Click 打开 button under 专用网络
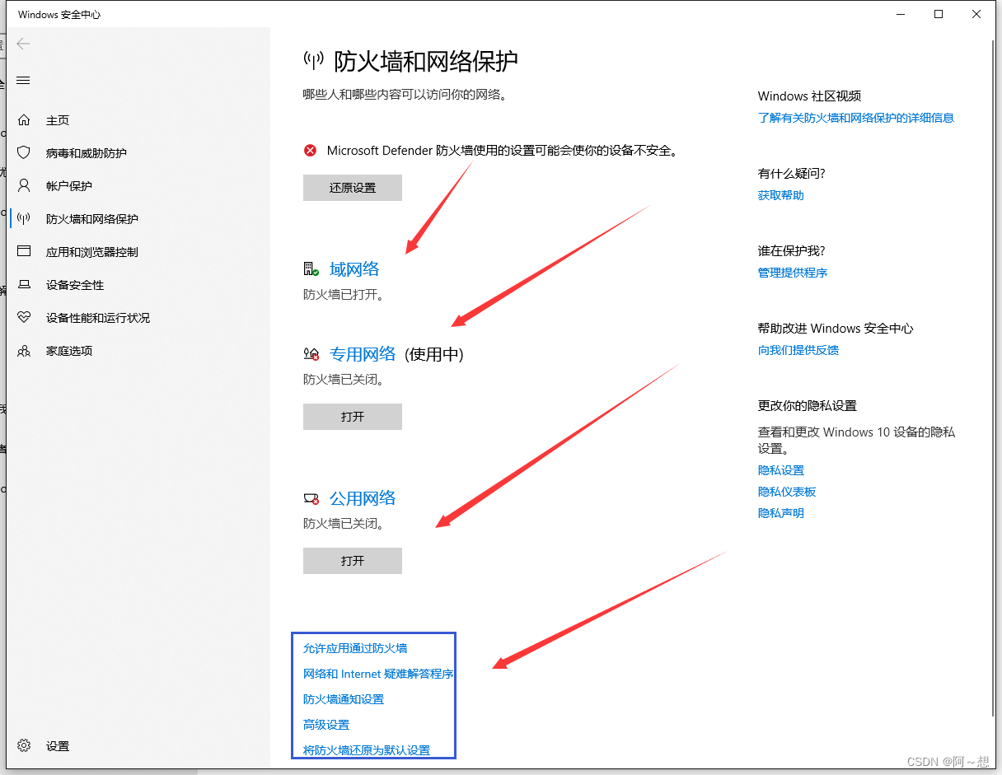The width and height of the screenshot is (1002, 775). [353, 417]
